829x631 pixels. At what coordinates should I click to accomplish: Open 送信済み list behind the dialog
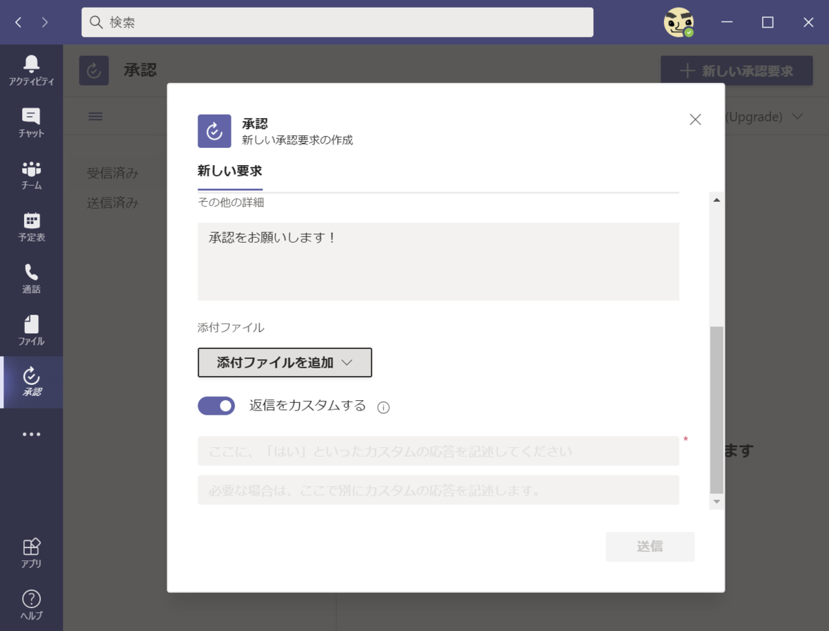[113, 203]
